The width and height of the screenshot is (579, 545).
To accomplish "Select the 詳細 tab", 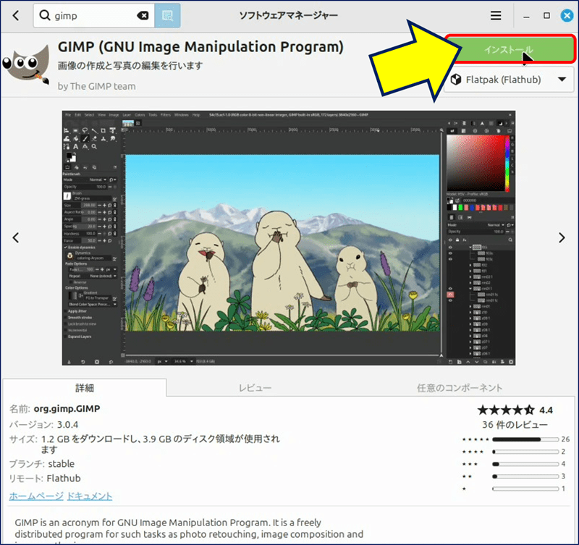I will pos(85,388).
